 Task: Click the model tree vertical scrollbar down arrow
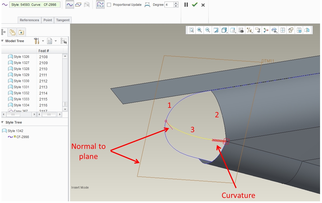(x=65, y=109)
